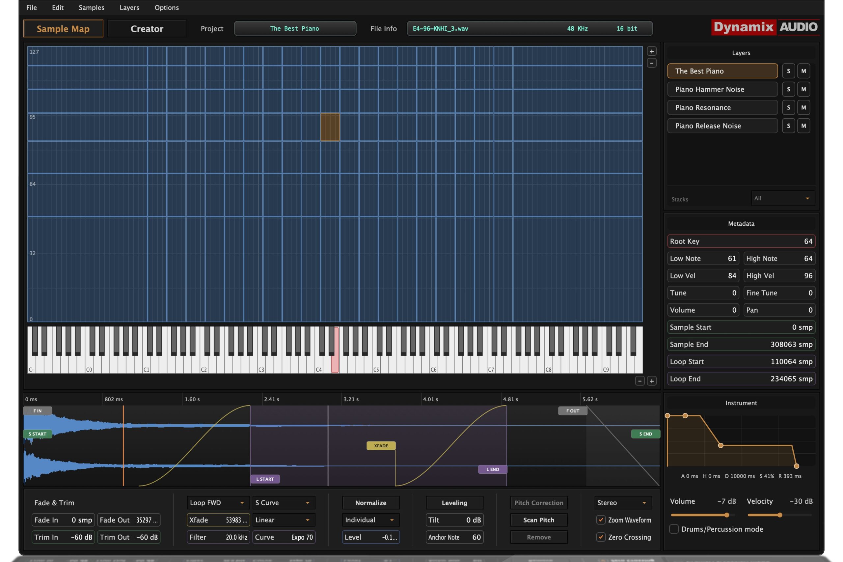The width and height of the screenshot is (843, 562).
Task: Solo the Piano Hammer Noise layer
Action: click(x=788, y=89)
